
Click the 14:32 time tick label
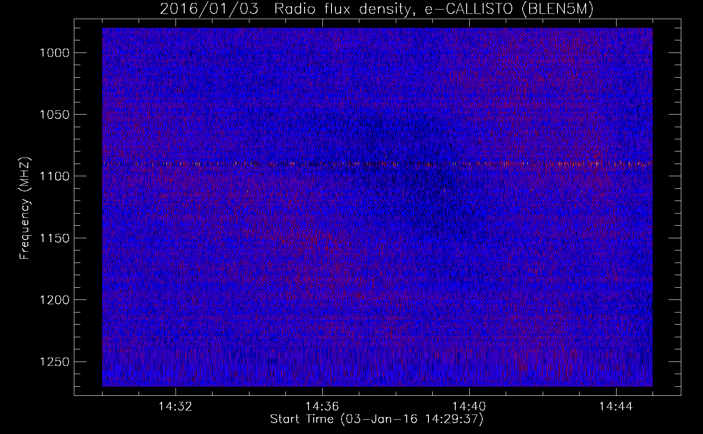[176, 407]
